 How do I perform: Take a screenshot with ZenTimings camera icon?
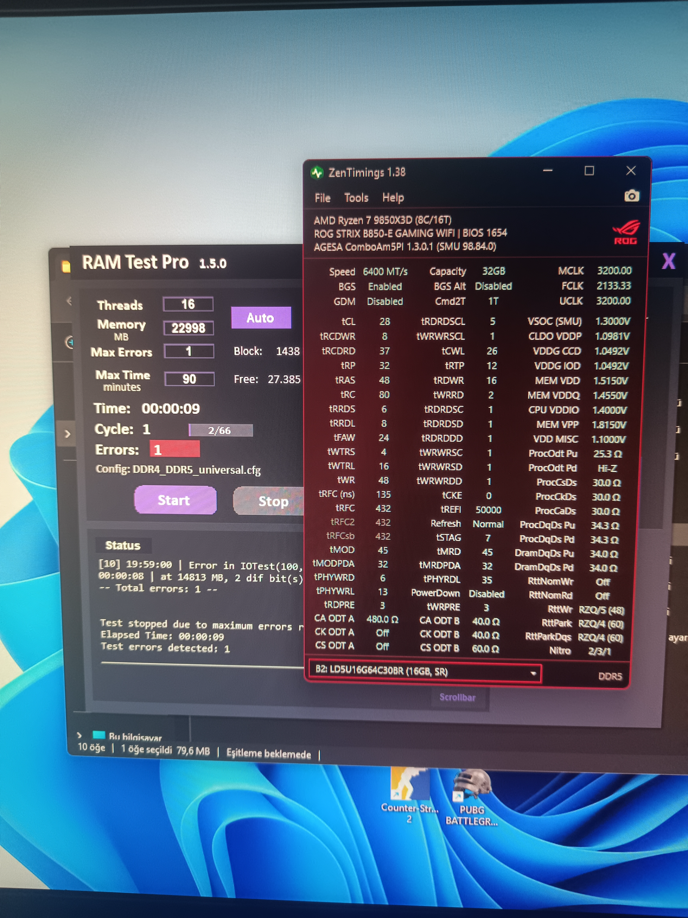click(x=632, y=196)
